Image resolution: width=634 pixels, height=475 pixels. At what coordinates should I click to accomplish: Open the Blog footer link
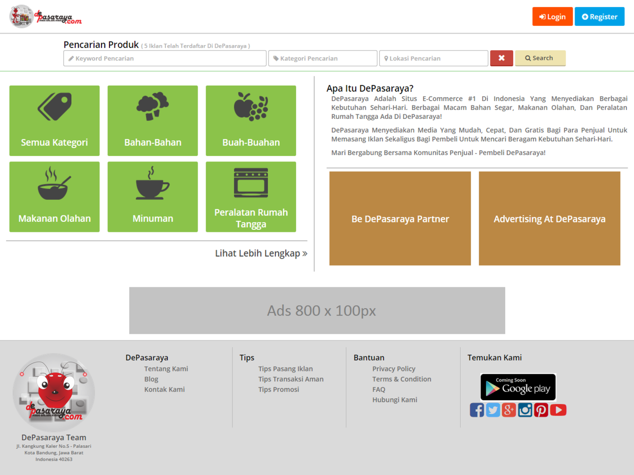click(x=151, y=379)
